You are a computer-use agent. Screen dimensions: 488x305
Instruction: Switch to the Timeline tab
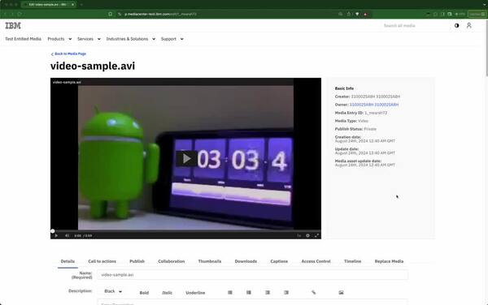[352, 261]
